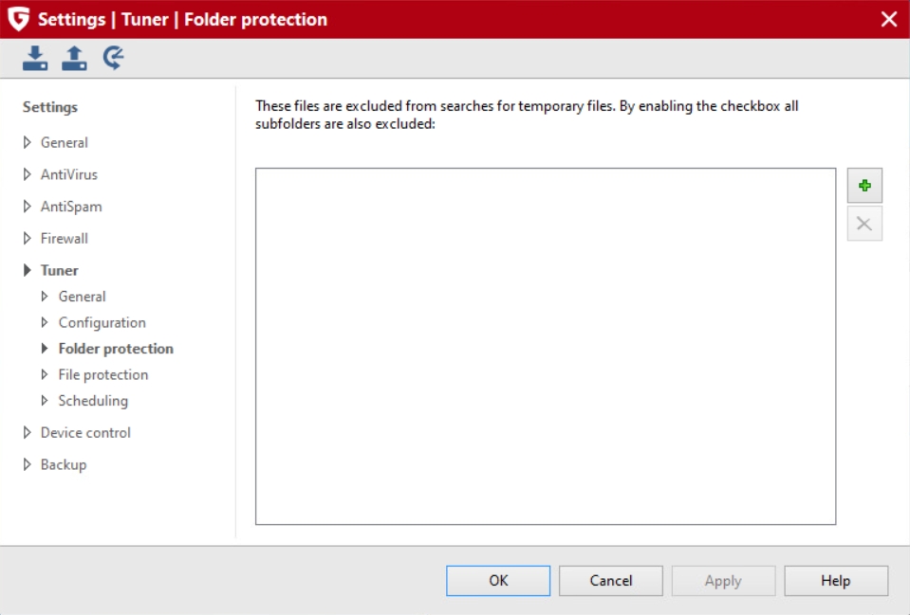Expand the Backup section arrow

(x=27, y=464)
